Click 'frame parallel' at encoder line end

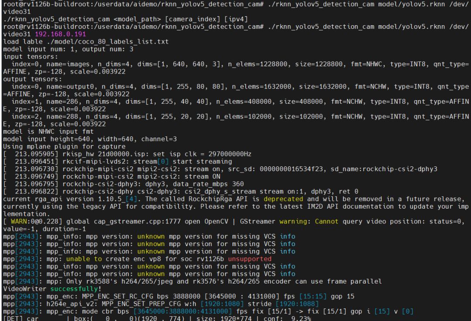pos(355,282)
